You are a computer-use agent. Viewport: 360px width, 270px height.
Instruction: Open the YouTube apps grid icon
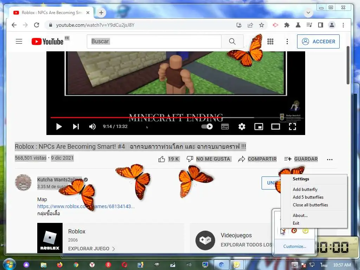coord(270,41)
